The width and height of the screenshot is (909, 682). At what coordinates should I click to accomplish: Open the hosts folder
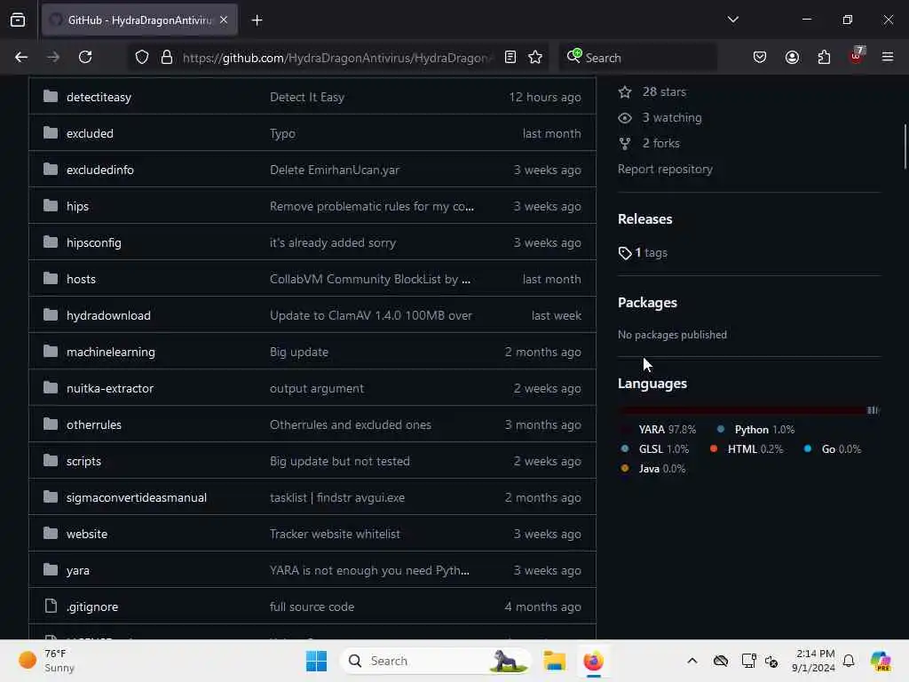(81, 279)
